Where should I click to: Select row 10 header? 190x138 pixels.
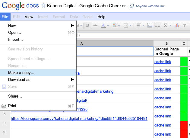pos(5,134)
